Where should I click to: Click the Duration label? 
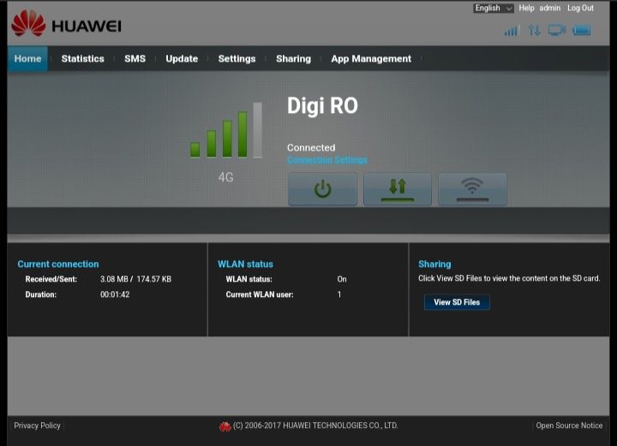click(x=41, y=294)
